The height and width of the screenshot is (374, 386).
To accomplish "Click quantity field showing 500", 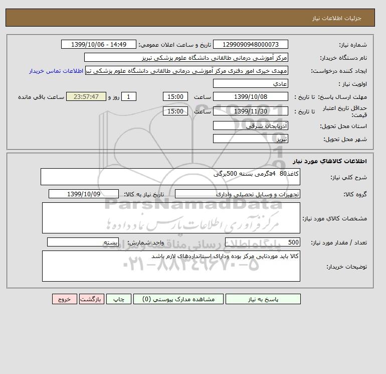I will 262,242.
